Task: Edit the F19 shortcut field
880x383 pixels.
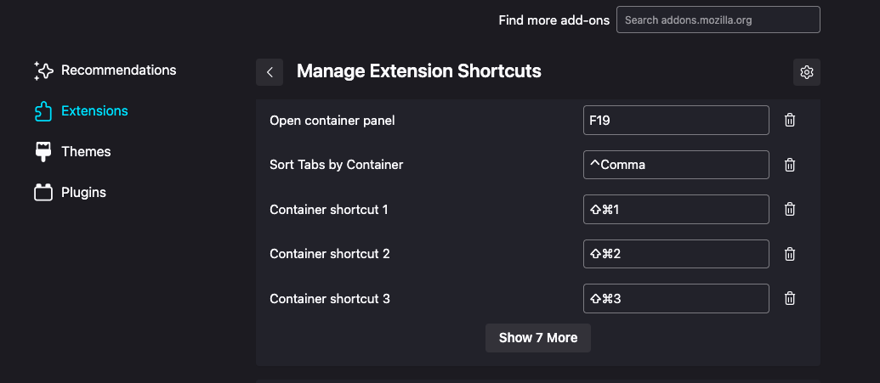Action: [676, 121]
